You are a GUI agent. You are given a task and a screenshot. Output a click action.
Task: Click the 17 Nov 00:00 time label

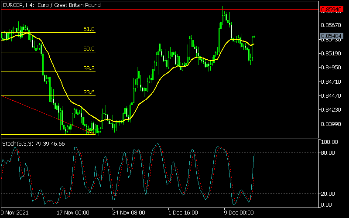(x=73, y=213)
